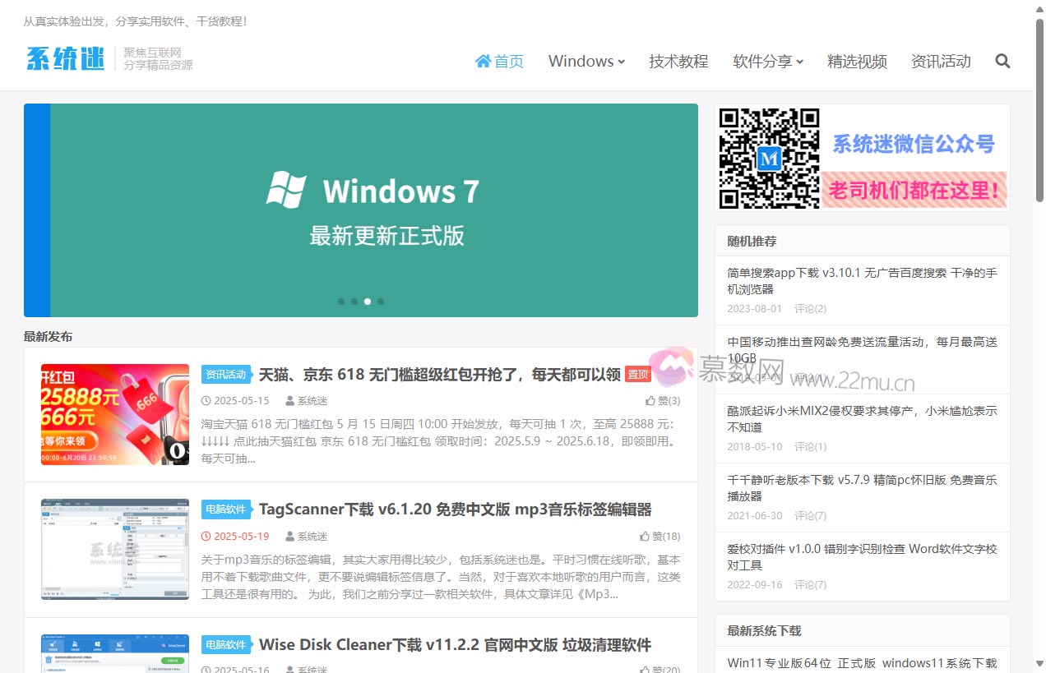1046x673 pixels.
Task: Go to the 精选视频 menu item
Action: (x=857, y=61)
